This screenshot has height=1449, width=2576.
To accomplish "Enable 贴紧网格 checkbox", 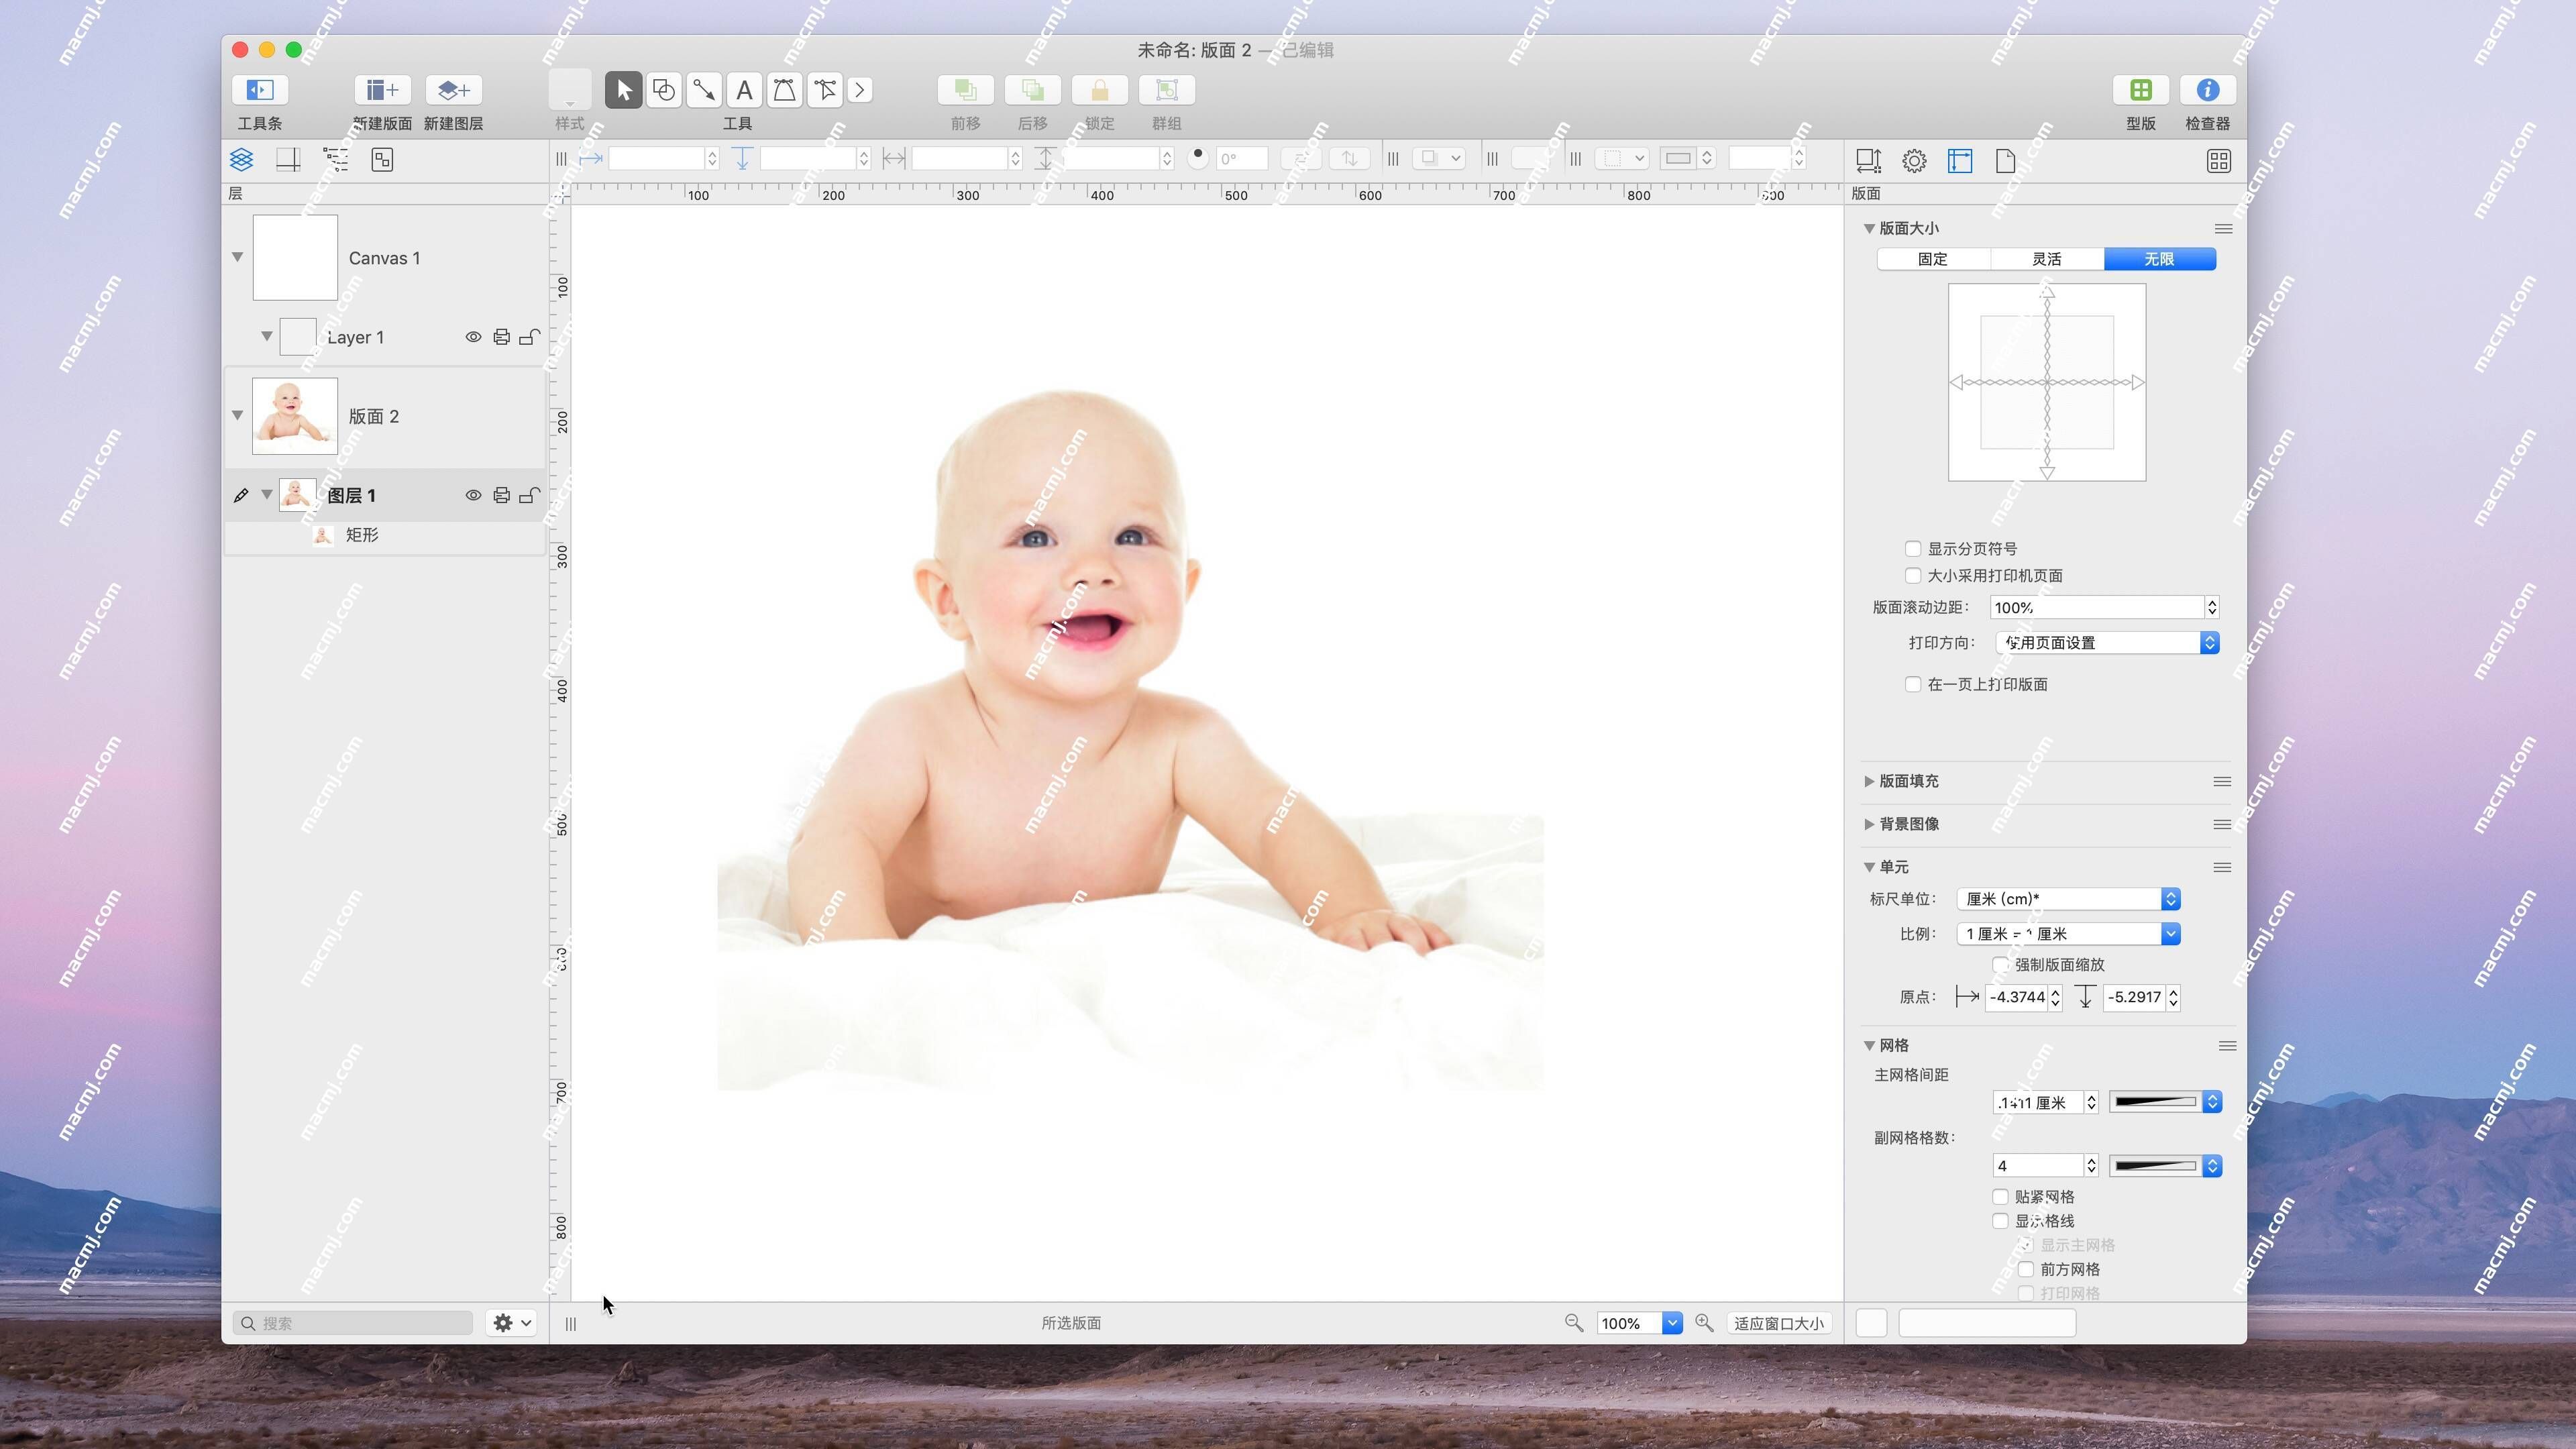I will tap(2000, 1197).
